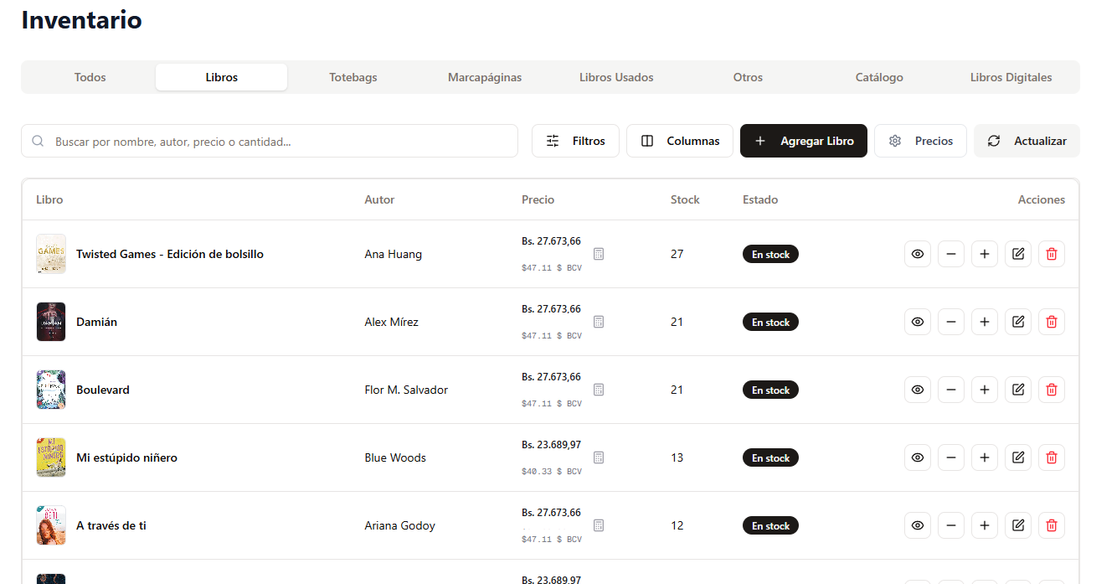Delete the Twisted Games row
1096x584 pixels.
[1052, 254]
